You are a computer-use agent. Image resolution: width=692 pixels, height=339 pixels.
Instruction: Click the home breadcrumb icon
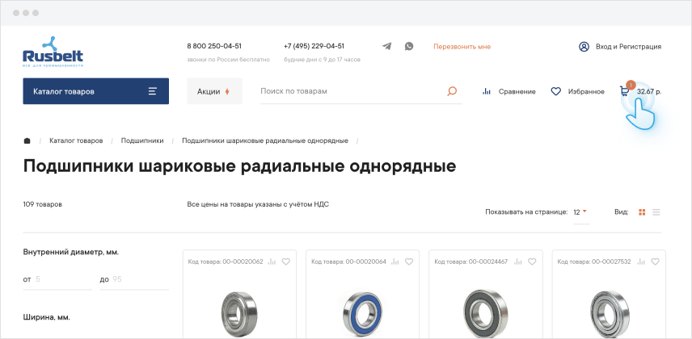pos(27,140)
